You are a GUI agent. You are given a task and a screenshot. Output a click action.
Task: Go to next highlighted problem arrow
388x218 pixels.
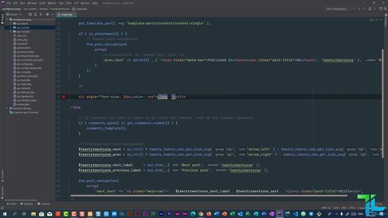[x=381, y=20]
